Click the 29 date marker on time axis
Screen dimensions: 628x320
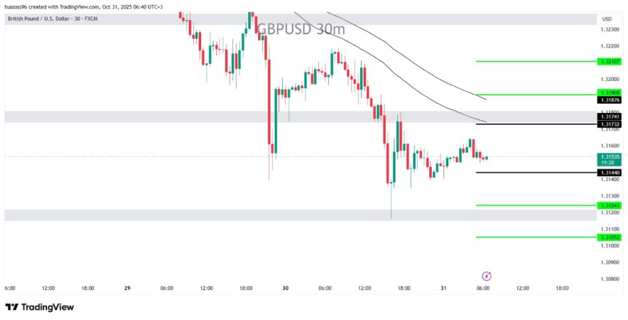[128, 288]
